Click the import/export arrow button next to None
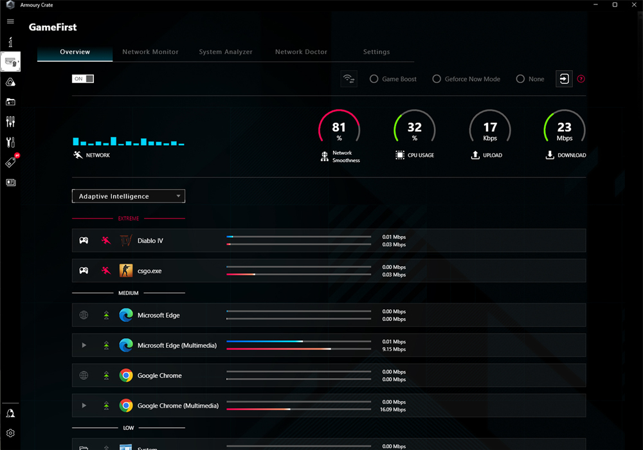 point(564,79)
